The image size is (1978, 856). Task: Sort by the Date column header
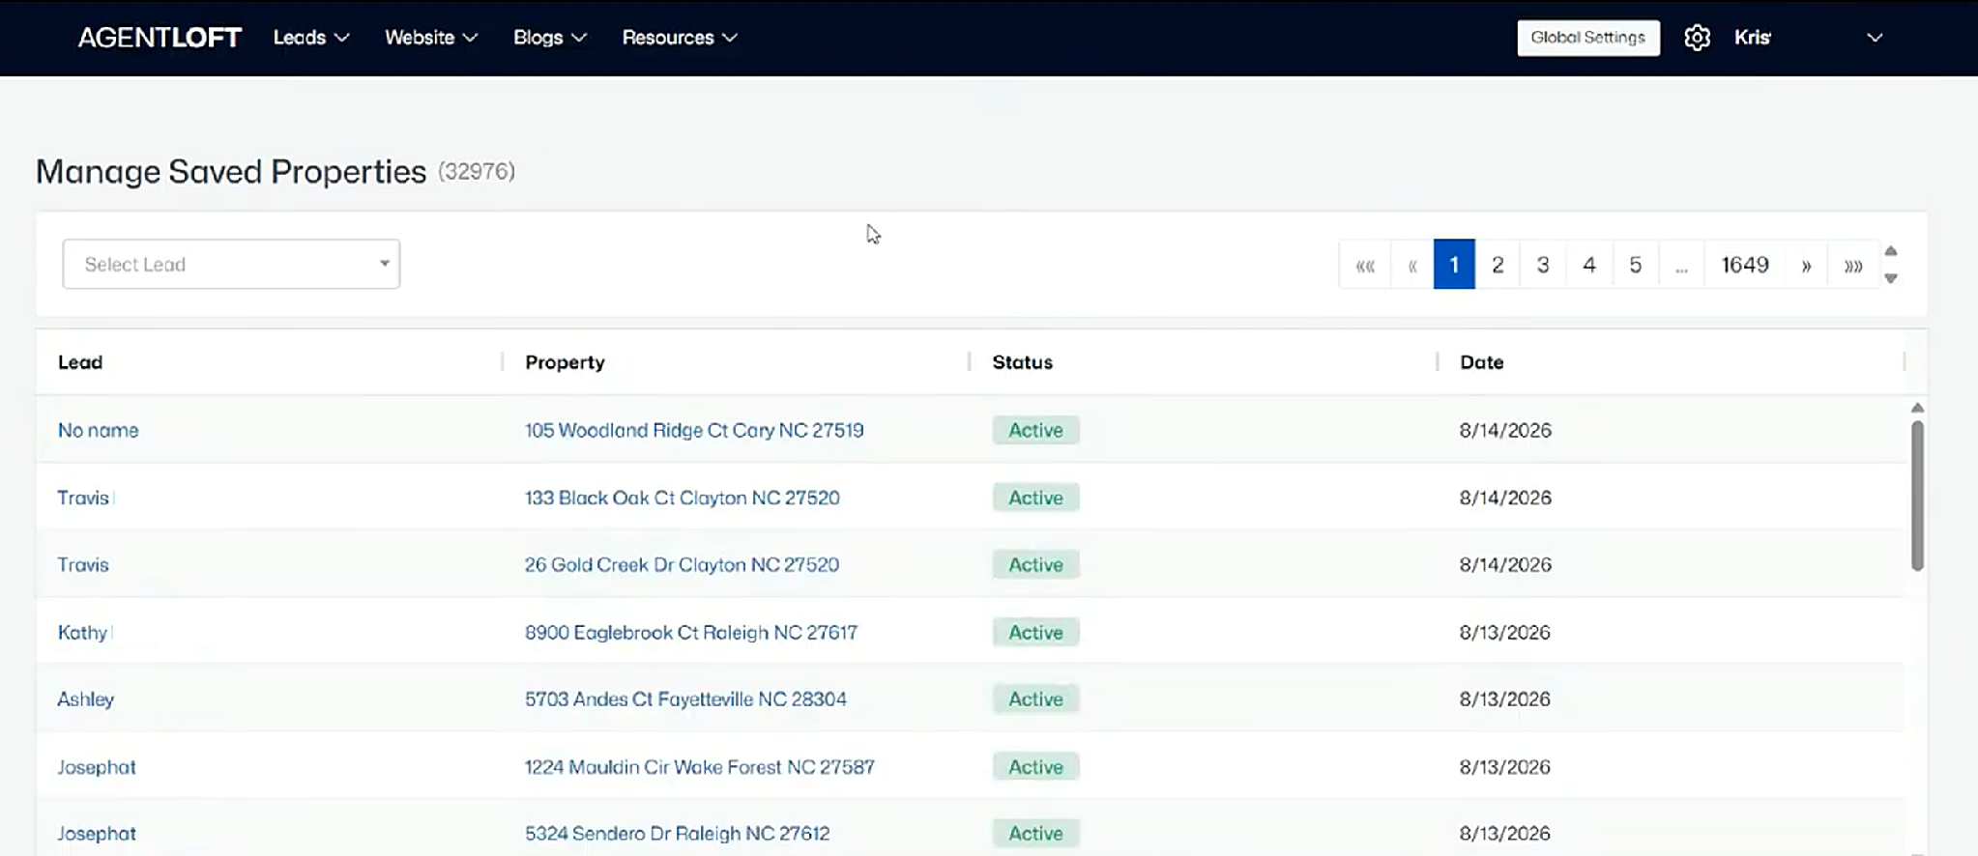(x=1481, y=362)
